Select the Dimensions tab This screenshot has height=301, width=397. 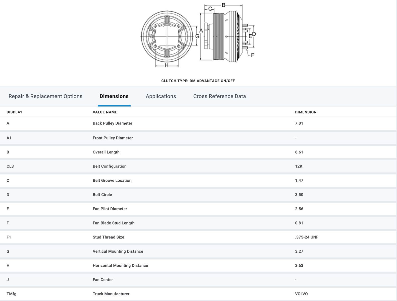(x=114, y=96)
